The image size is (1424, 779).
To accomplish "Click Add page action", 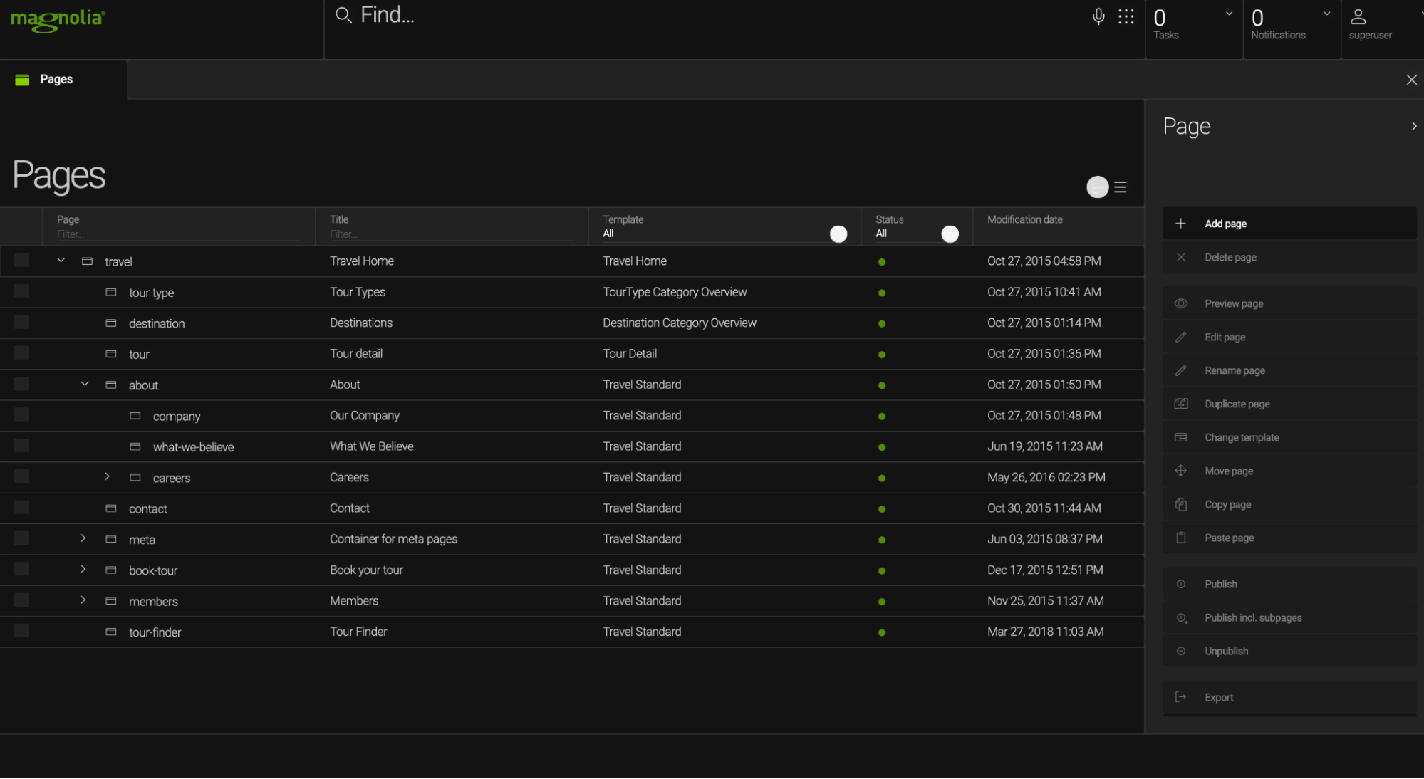I will 1225,224.
